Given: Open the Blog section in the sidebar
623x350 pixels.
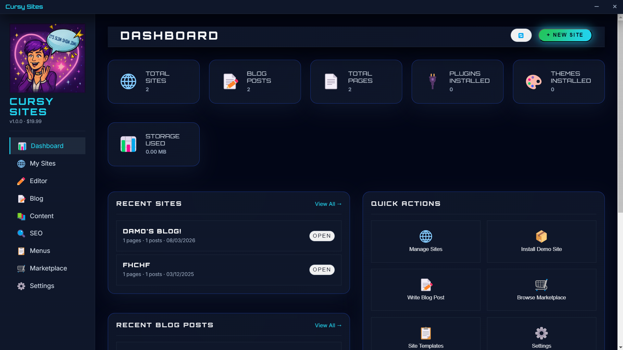Looking at the screenshot, I should point(36,198).
